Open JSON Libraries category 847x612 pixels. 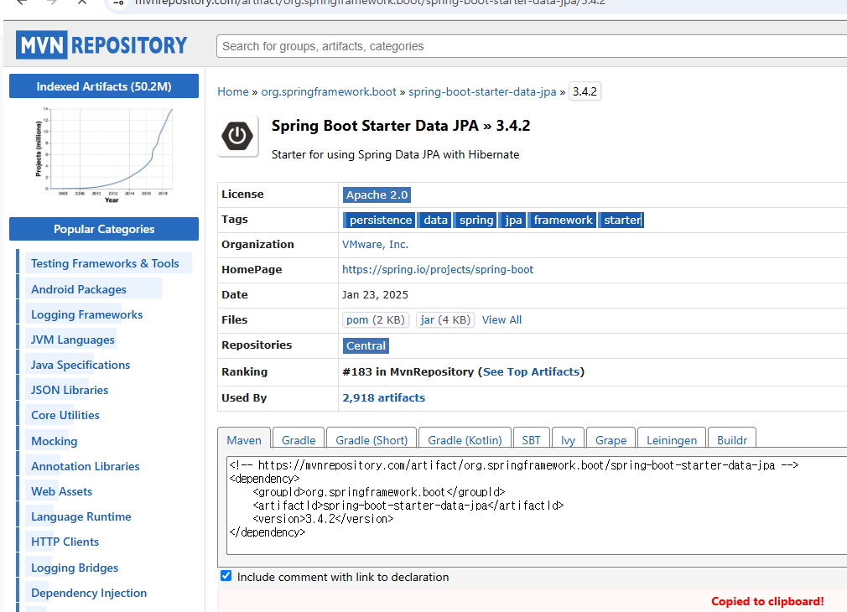[x=69, y=390]
